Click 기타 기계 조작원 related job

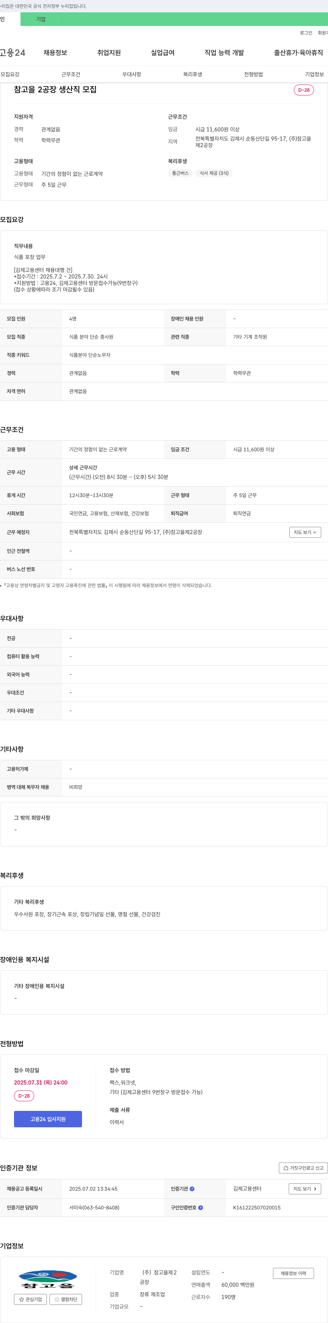click(250, 337)
